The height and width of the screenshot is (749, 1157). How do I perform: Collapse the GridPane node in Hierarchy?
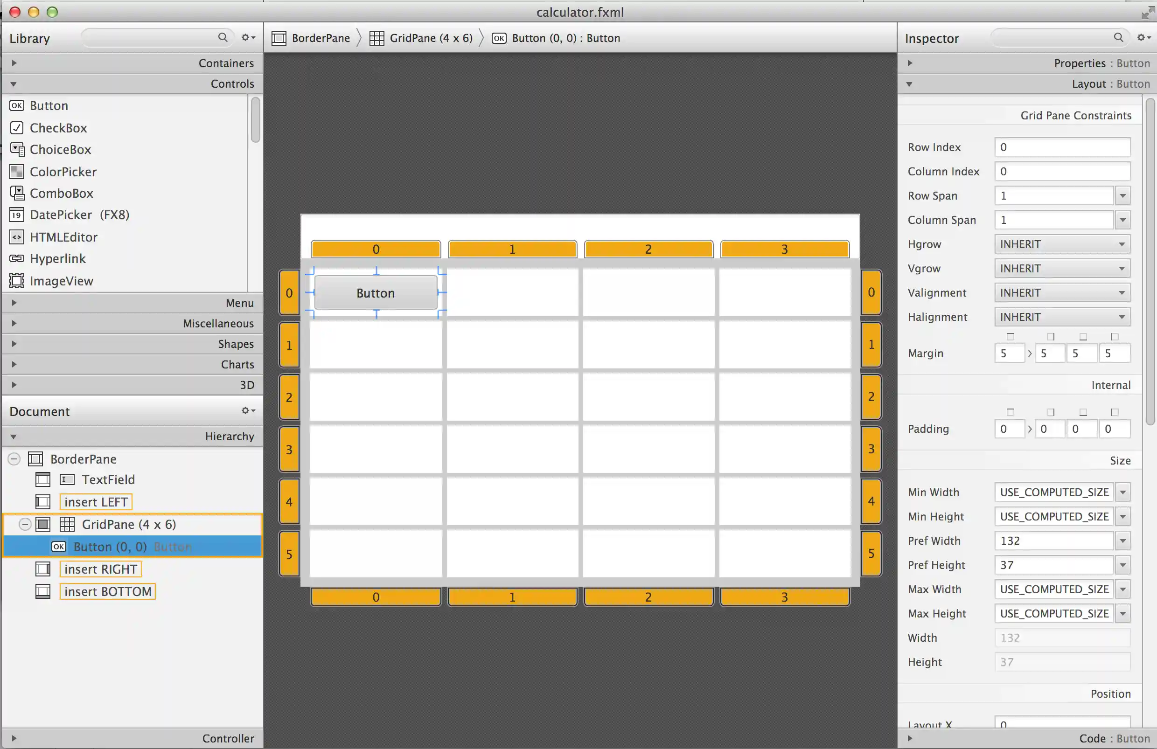click(25, 524)
